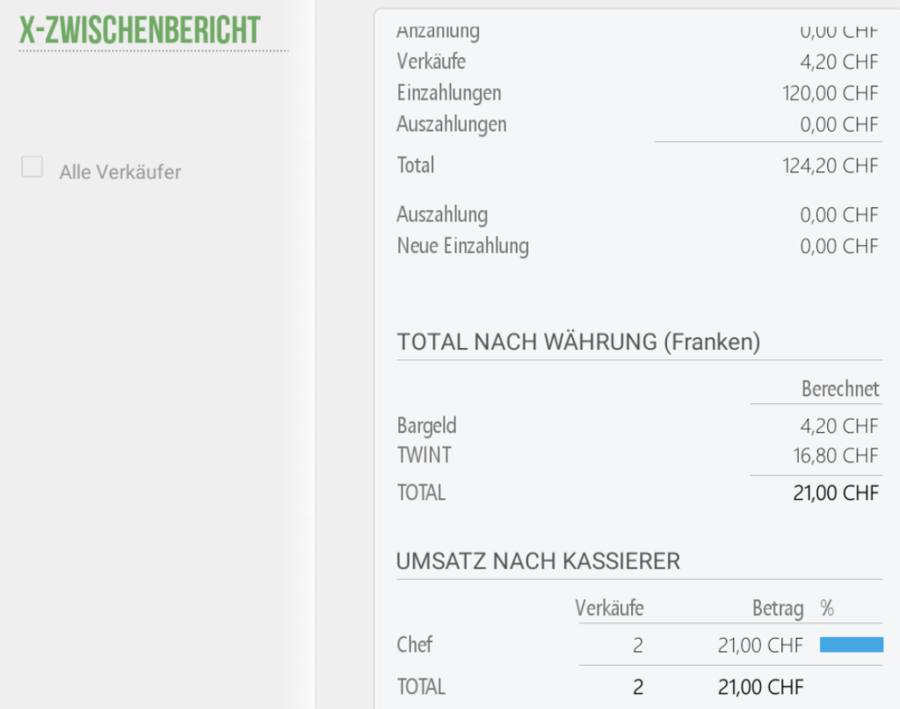Click the currency TOTAL 21,00 CHF value
The width and height of the screenshot is (900, 709).
(x=836, y=493)
